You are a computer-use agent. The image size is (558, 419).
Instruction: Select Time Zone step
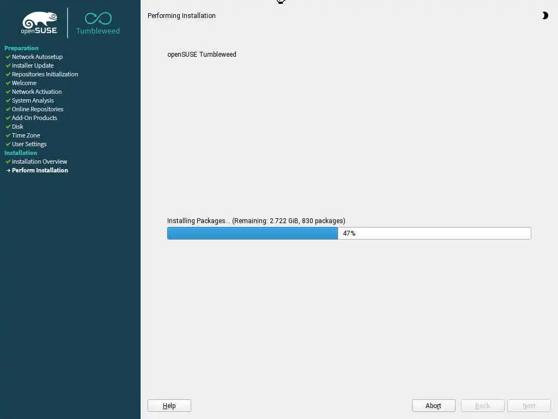pyautogui.click(x=26, y=135)
